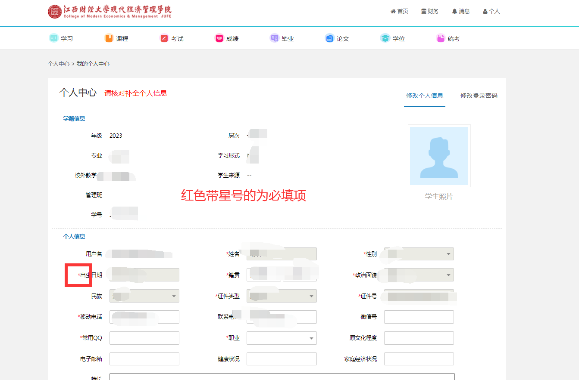Open the 证件类型 ID type dropdown
Viewport: 579px width, 380px height.
[x=282, y=296]
